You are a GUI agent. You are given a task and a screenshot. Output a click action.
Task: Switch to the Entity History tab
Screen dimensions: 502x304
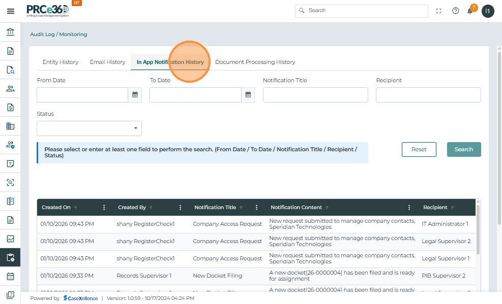coord(61,62)
